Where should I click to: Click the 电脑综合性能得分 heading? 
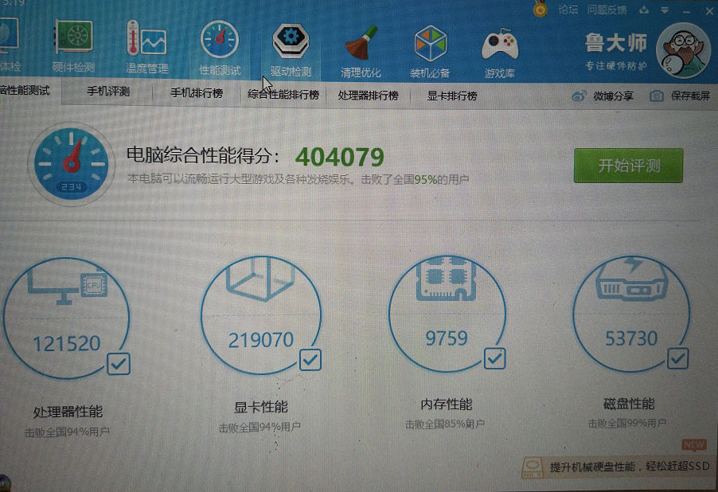(x=202, y=155)
